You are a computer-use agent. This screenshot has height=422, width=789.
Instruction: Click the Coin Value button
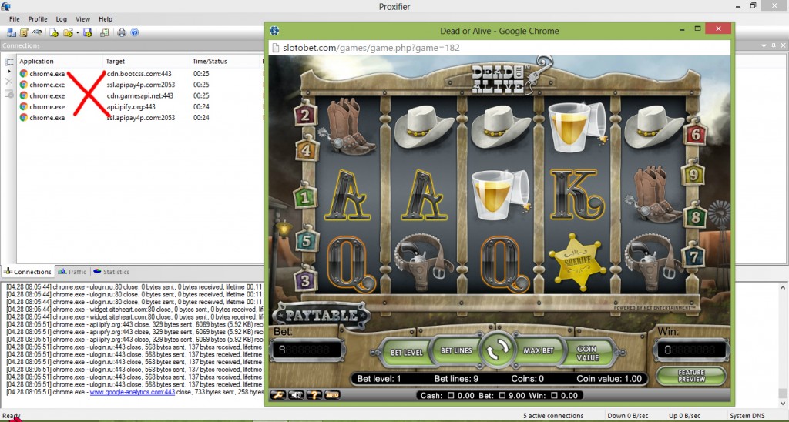[x=586, y=353]
